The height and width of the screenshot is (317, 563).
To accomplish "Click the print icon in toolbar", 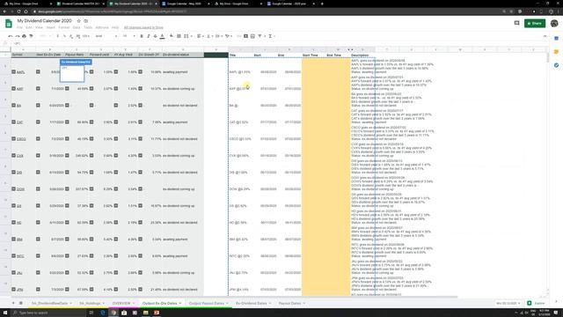I will [24, 36].
